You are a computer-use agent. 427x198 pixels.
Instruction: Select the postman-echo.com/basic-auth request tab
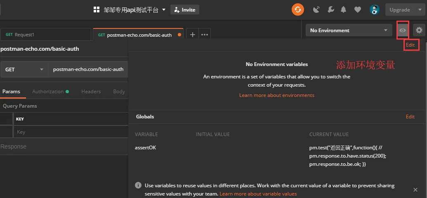click(138, 35)
